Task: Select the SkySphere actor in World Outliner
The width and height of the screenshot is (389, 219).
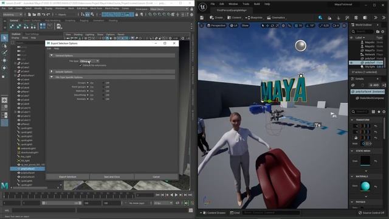Action: 370,66
